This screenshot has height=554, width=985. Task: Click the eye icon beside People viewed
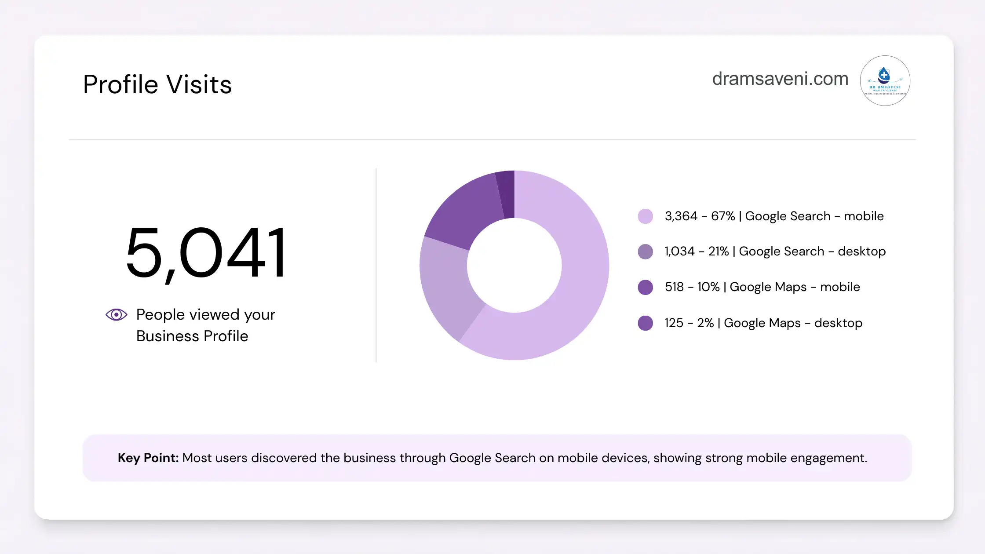(x=116, y=314)
